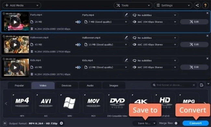Image resolution: width=211 pixels, height=127 pixels.
Task: Open output format settings gear
Action: [x=61, y=123]
